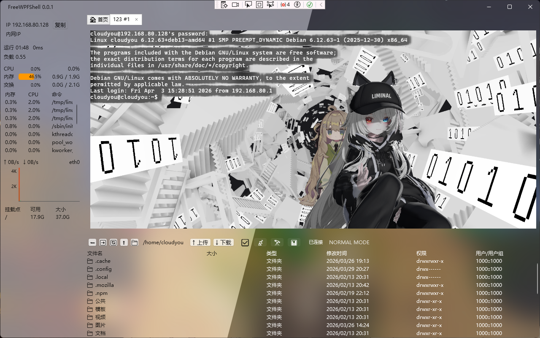The height and width of the screenshot is (338, 540).
Task: Toggle the checkbox in file toolbar
Action: [245, 243]
